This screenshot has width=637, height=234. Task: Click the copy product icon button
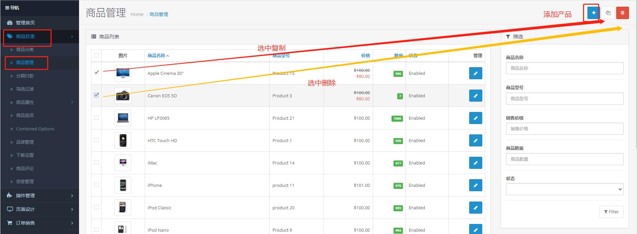(x=608, y=13)
